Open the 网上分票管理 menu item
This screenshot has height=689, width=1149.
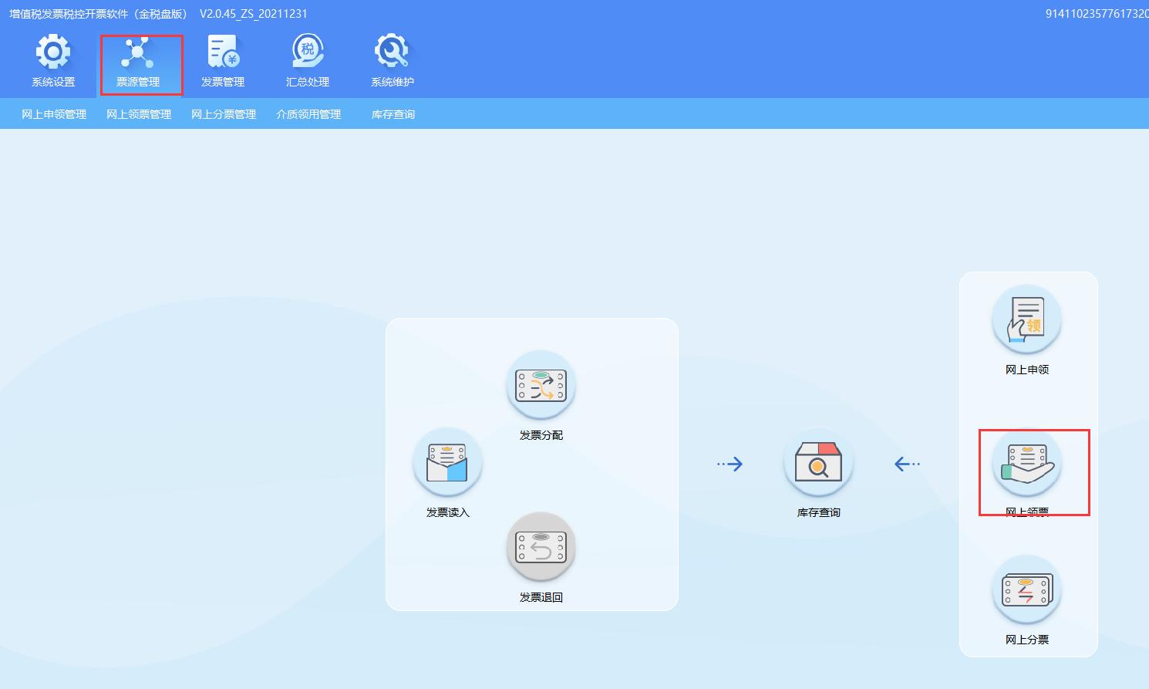point(224,113)
